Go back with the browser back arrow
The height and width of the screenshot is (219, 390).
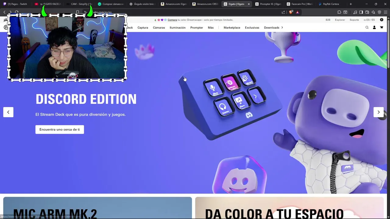tap(4, 12)
